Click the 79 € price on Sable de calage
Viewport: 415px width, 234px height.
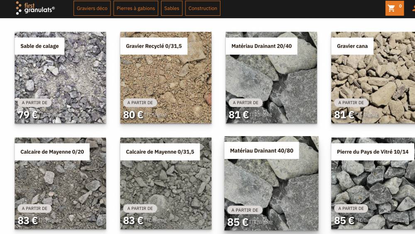(27, 115)
